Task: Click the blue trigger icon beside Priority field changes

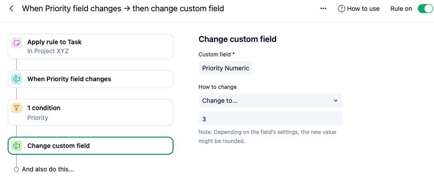Action: point(17,79)
